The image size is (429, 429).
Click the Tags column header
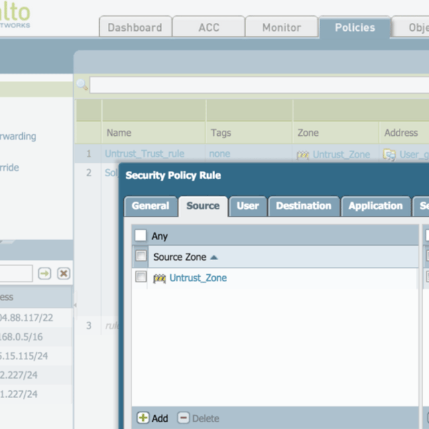(x=249, y=133)
